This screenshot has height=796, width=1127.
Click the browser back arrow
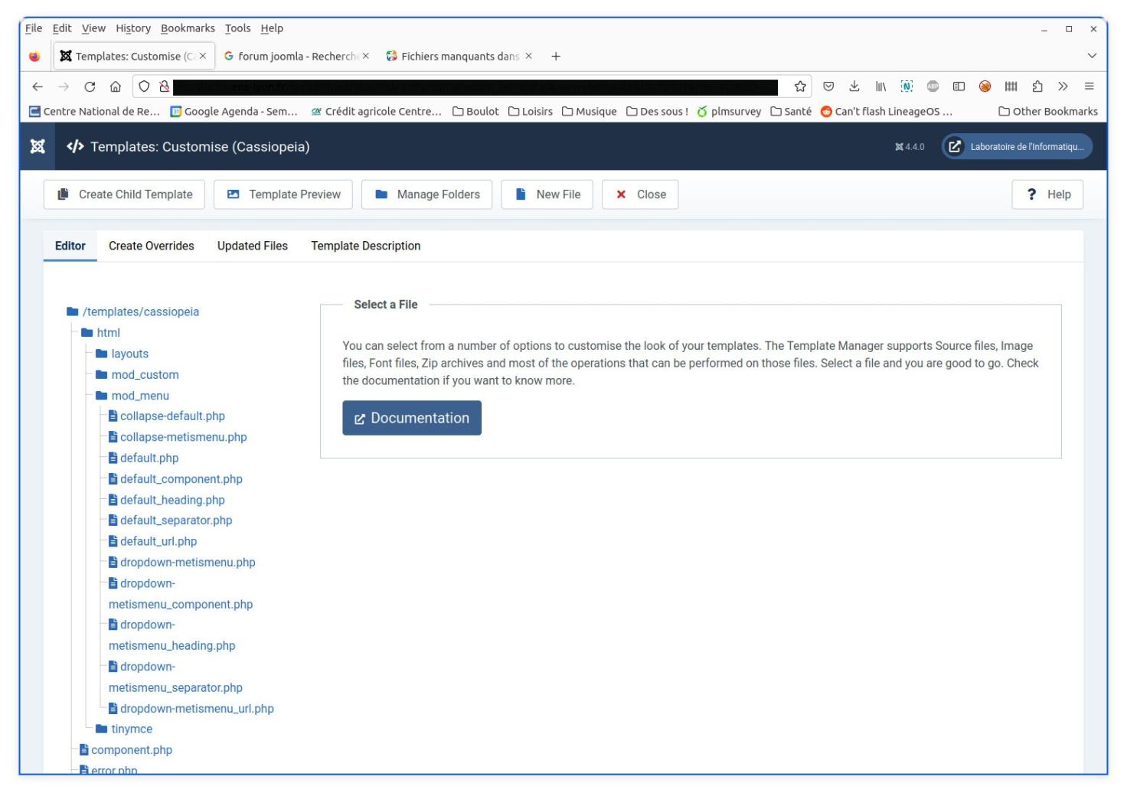click(38, 86)
